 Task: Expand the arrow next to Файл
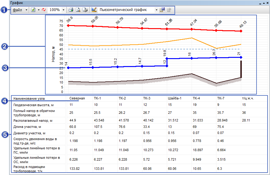coord(26,10)
